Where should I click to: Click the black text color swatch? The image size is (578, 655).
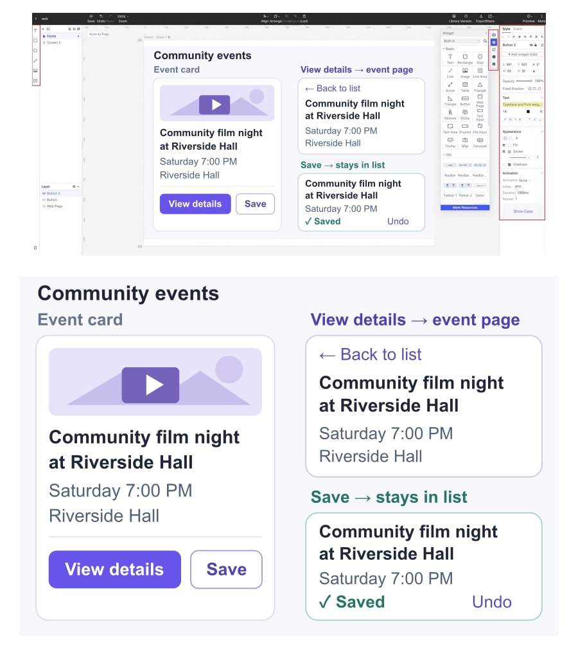pyautogui.click(x=528, y=112)
